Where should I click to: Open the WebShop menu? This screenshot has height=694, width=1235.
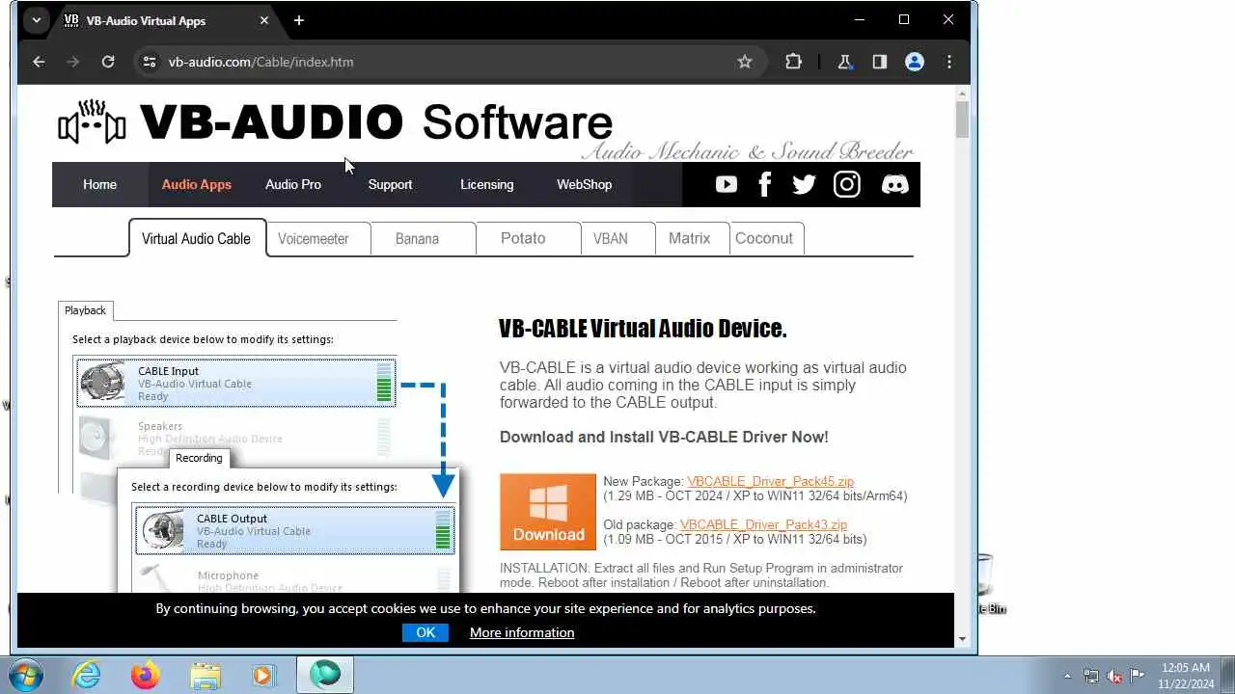584,184
